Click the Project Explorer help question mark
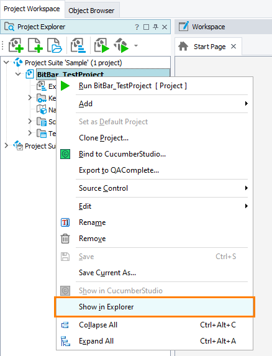 (137, 27)
